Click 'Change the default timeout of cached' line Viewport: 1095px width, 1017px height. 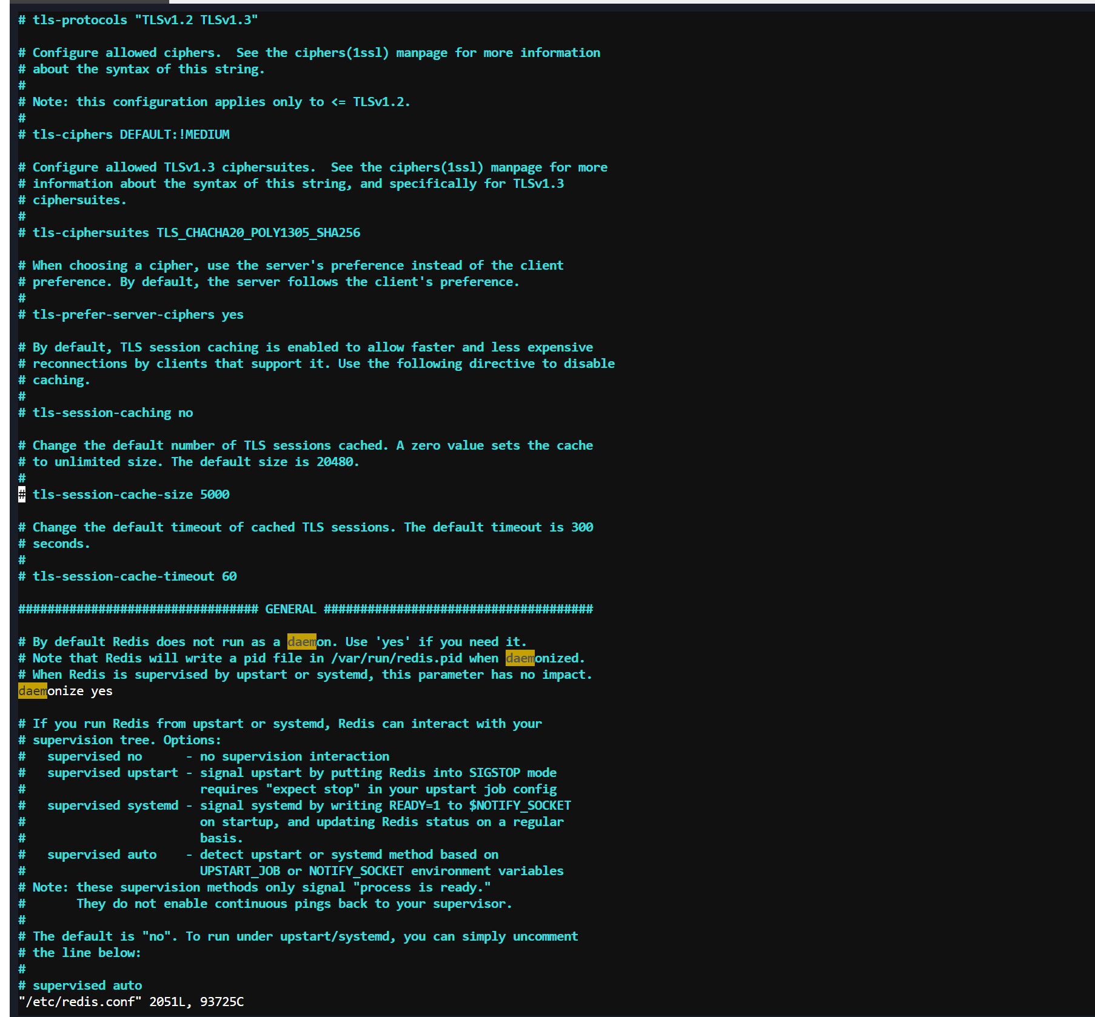click(306, 527)
